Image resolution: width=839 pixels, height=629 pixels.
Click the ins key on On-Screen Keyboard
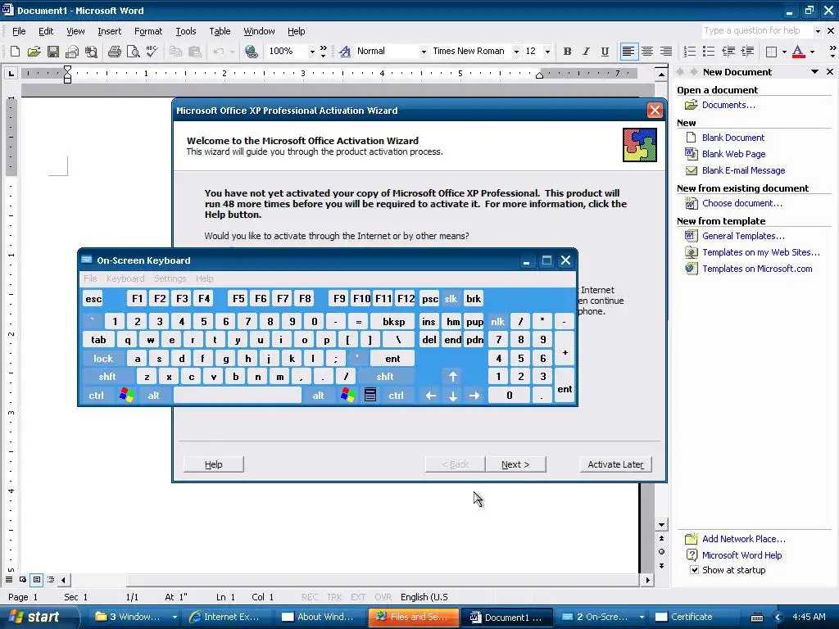[429, 321]
